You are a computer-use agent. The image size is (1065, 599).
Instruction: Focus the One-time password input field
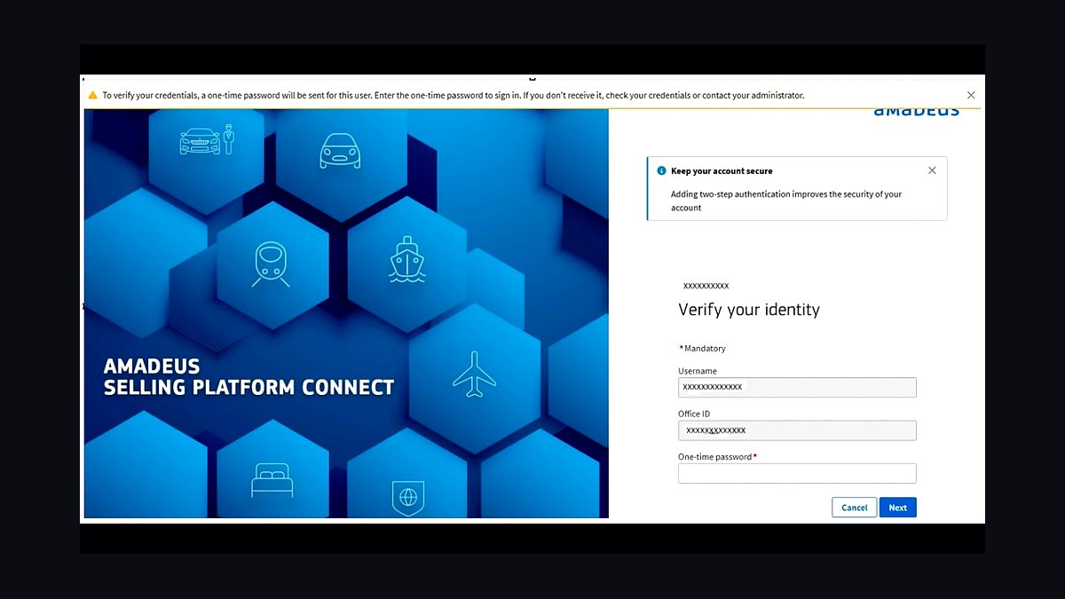(797, 473)
